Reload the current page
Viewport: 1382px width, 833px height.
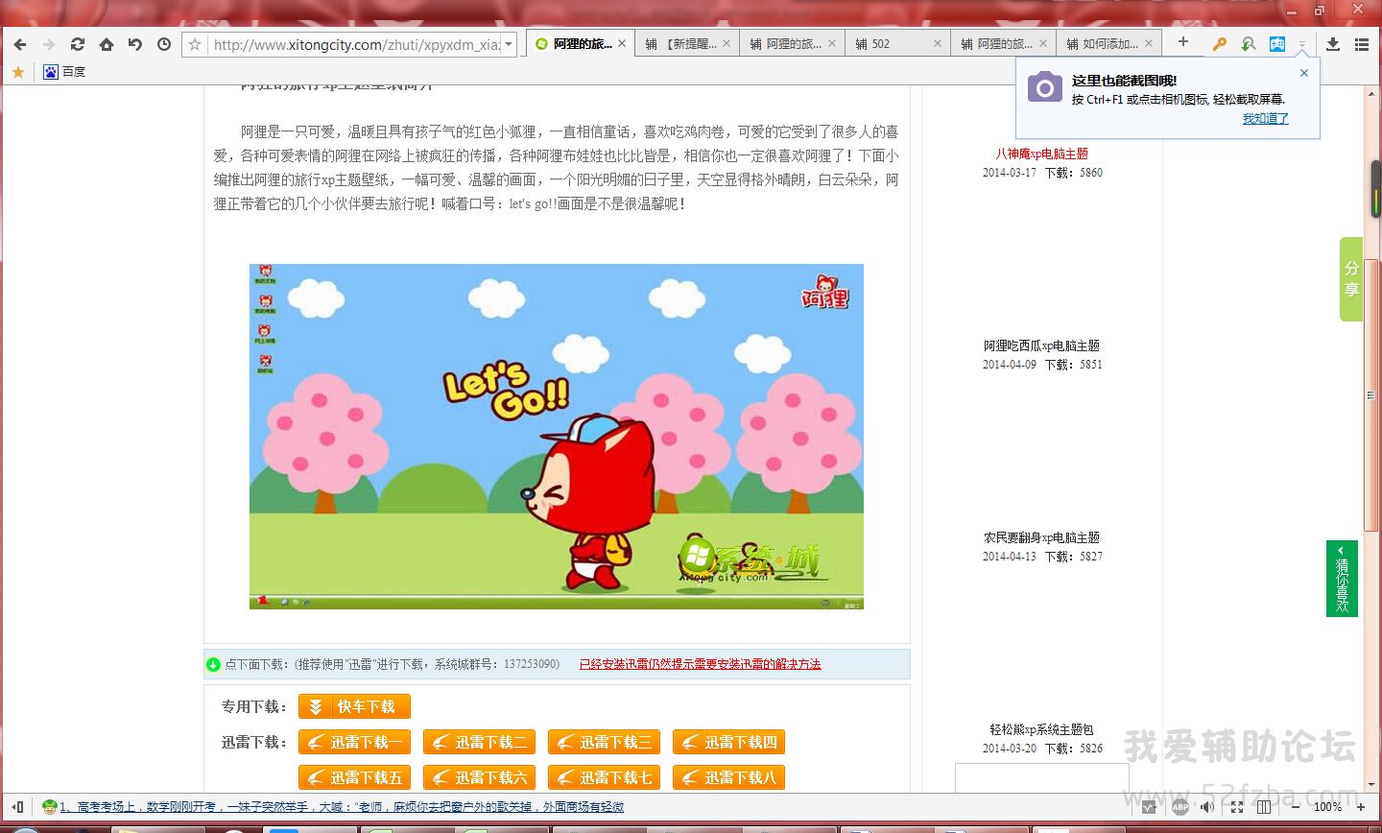click(78, 44)
